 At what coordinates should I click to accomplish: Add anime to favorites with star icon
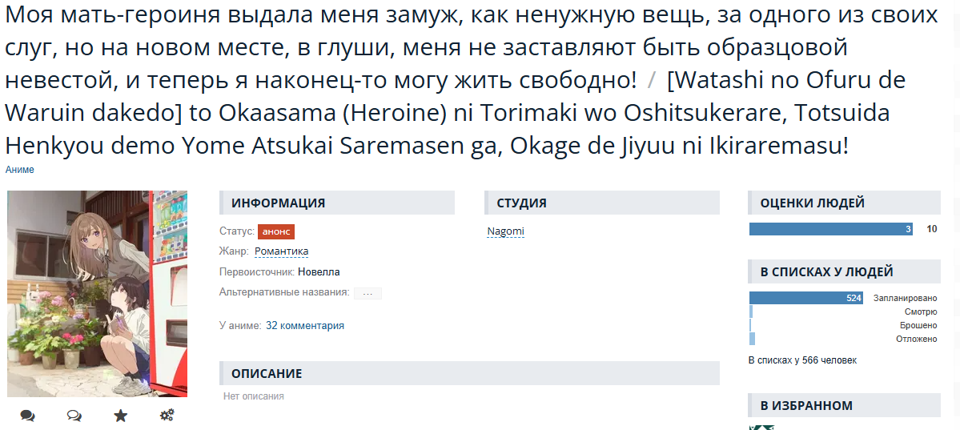(x=120, y=416)
